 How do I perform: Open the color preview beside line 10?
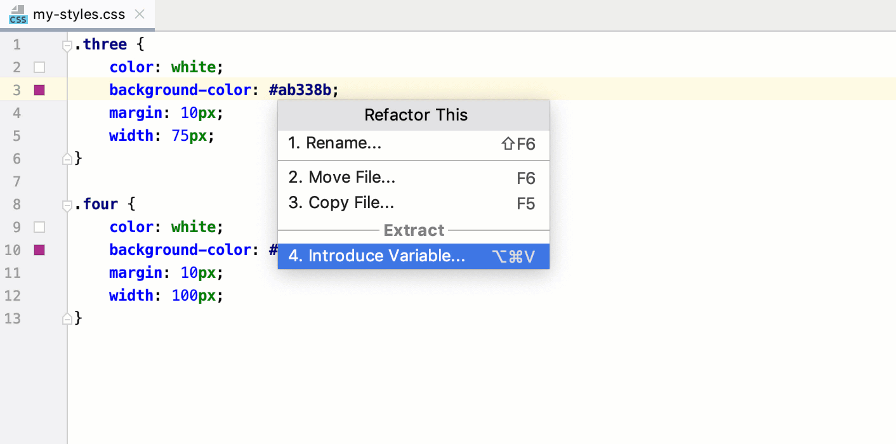pyautogui.click(x=39, y=249)
